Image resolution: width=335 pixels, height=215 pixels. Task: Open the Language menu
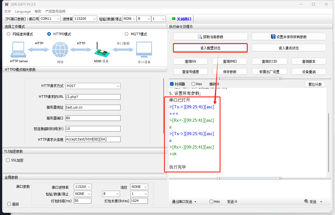23,11
